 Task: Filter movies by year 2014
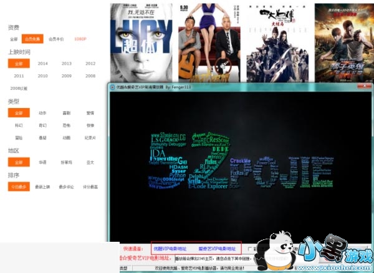(x=42, y=63)
